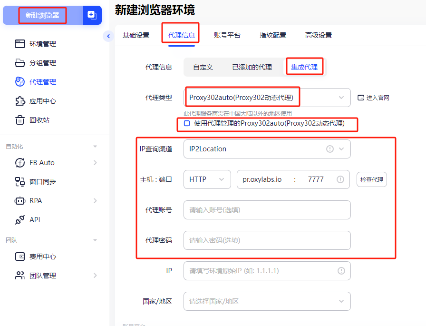Open the 环境管理 panel icon
Image resolution: width=426 pixels, height=326 pixels.
tap(20, 43)
